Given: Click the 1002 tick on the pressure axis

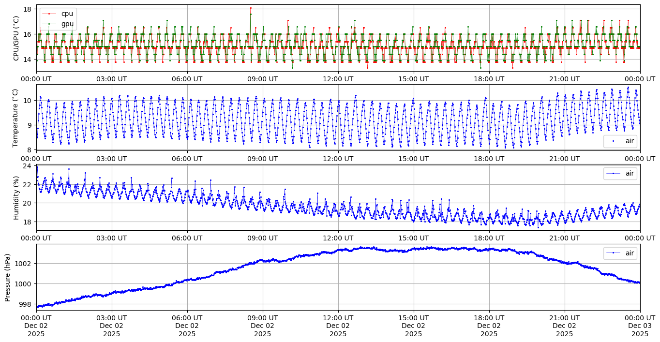Looking at the screenshot, I should (x=24, y=264).
